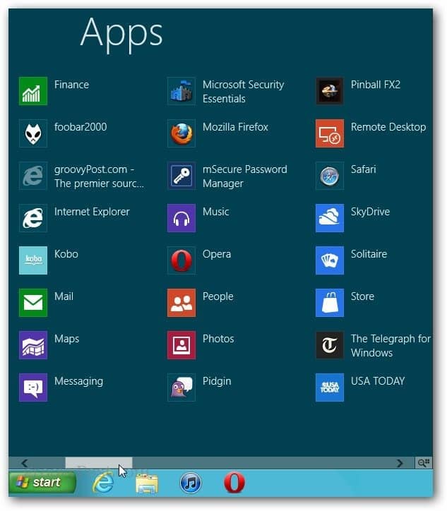Click the foobar2000 label
The image size is (447, 511).
(x=81, y=127)
